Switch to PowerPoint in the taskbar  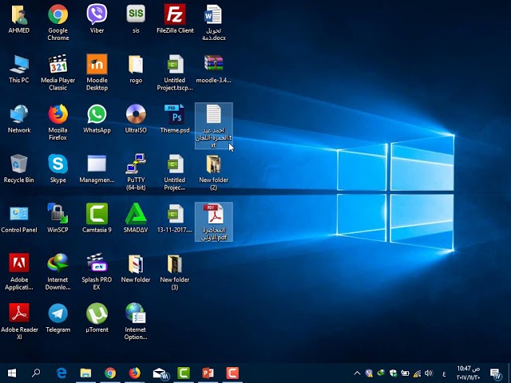[x=208, y=373]
